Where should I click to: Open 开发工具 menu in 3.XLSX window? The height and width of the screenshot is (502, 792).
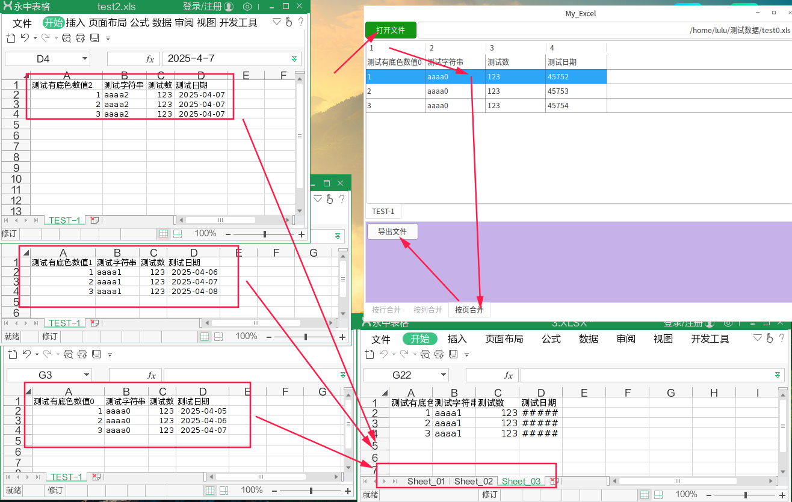pyautogui.click(x=710, y=339)
